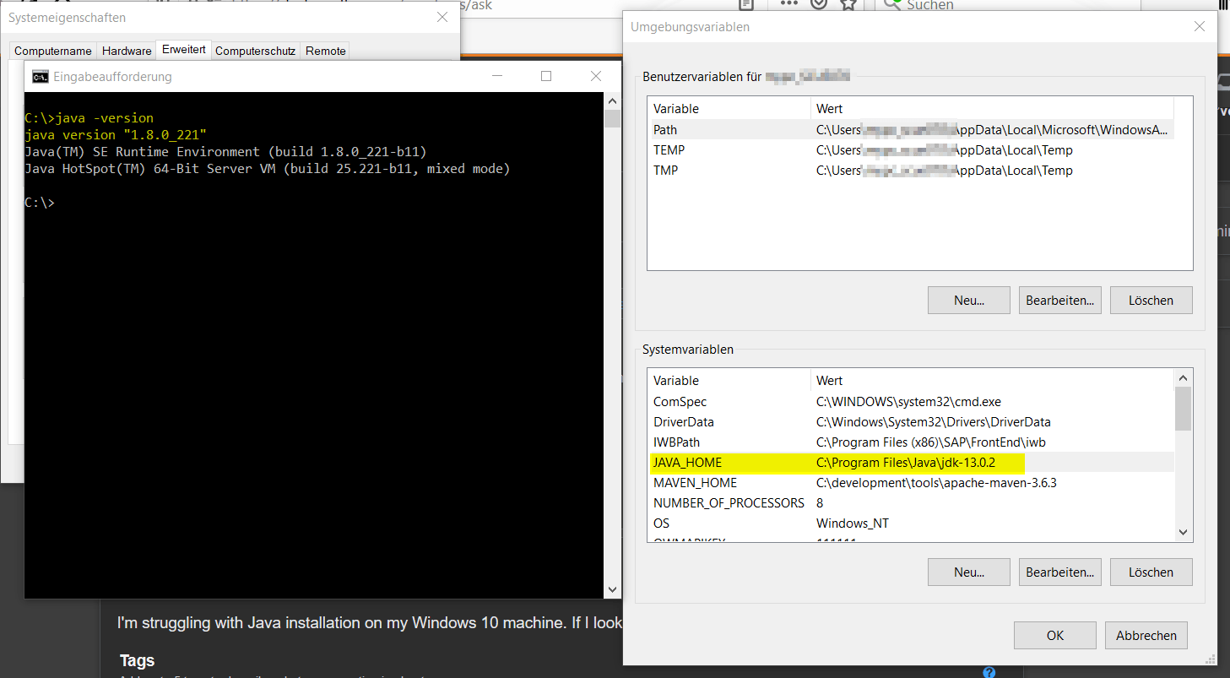Select the ComSpec system variable
The image size is (1230, 678).
point(911,401)
